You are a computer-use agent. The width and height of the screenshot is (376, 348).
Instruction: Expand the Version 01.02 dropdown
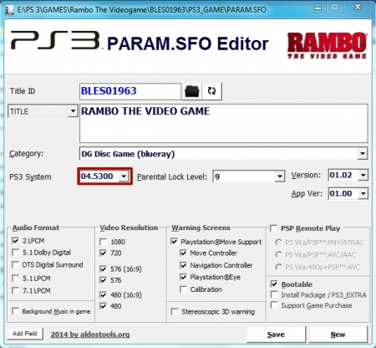(x=363, y=176)
